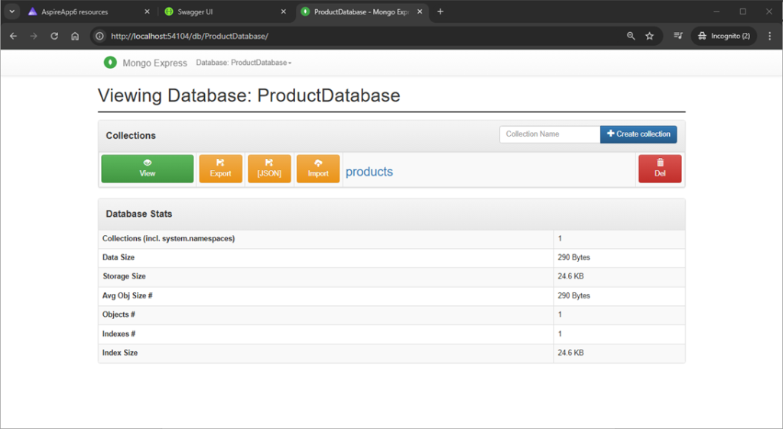
Task: Open a new browser tab
Action: coord(440,11)
